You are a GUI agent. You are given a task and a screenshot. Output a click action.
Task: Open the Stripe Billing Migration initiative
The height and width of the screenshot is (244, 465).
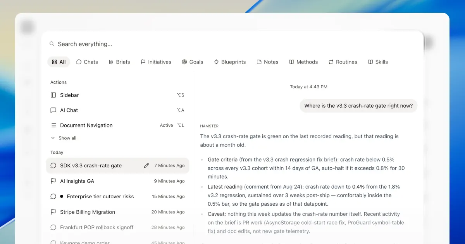(x=117, y=212)
